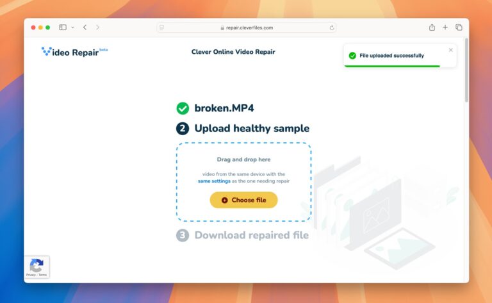Click the page's vertical scrollbar
Image resolution: width=492 pixels, height=303 pixels.
click(466, 70)
